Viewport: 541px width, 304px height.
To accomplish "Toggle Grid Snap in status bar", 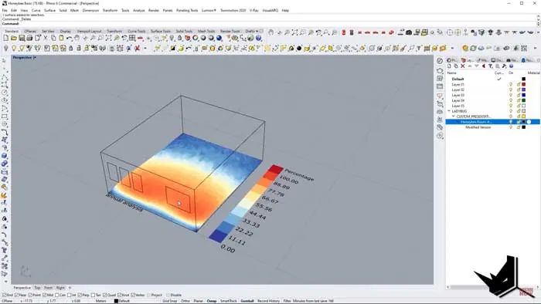I will click(170, 301).
